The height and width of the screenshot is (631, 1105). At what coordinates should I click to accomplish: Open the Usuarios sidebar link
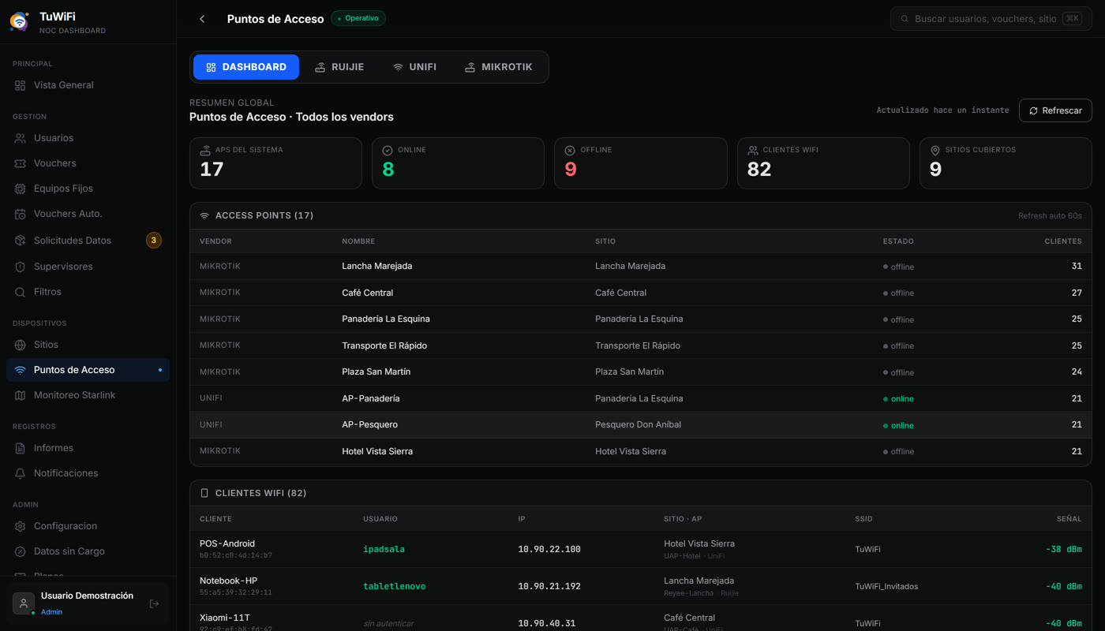[x=88, y=138]
